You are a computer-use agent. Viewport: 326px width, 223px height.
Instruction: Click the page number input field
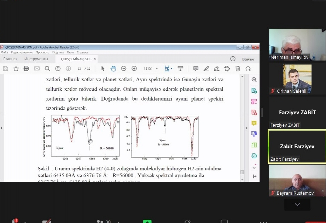[x=80, y=69]
